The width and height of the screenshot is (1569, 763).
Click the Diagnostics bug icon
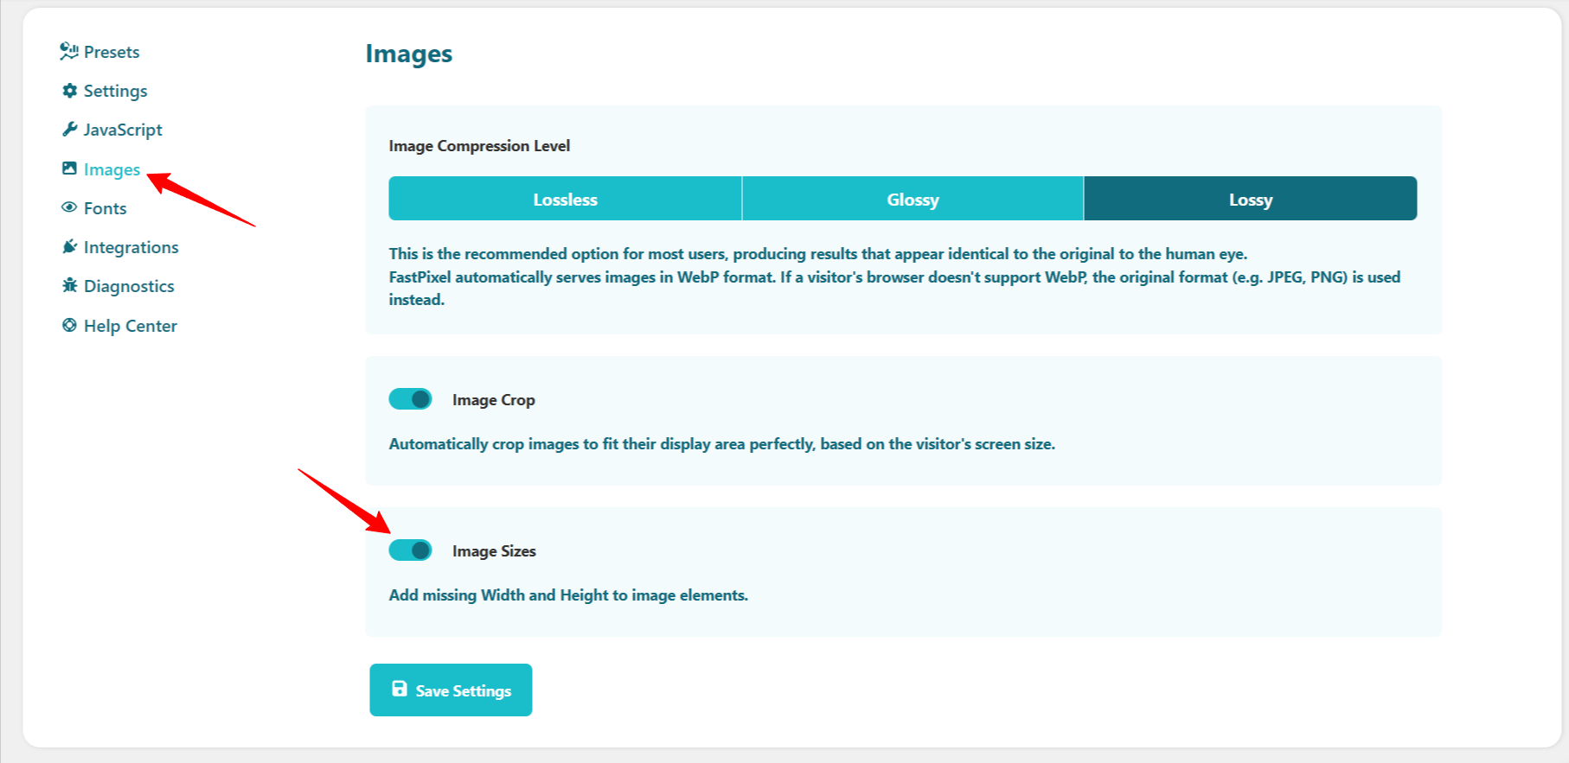70,286
